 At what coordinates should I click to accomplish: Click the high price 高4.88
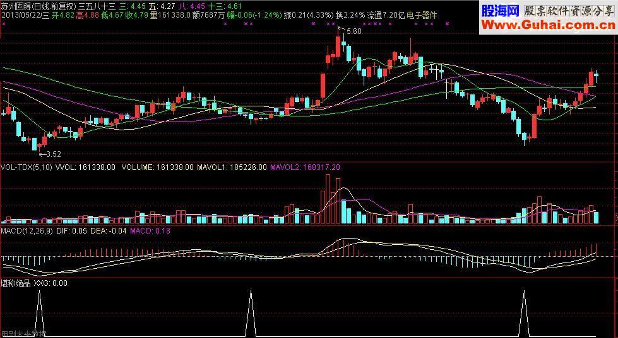pyautogui.click(x=88, y=16)
